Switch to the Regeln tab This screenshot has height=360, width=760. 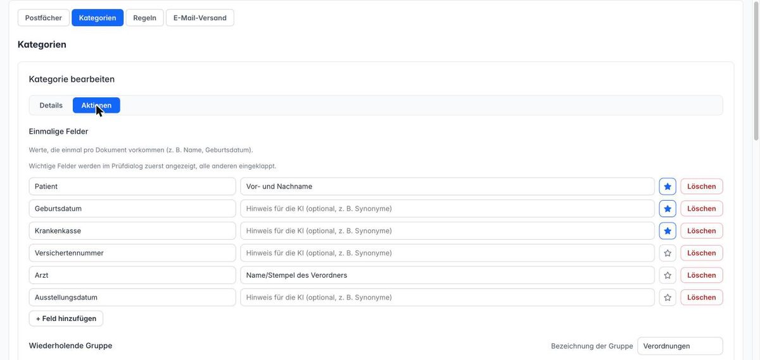144,18
